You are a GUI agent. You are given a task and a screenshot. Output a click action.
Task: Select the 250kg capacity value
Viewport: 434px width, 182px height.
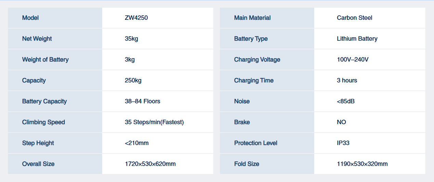pos(133,80)
